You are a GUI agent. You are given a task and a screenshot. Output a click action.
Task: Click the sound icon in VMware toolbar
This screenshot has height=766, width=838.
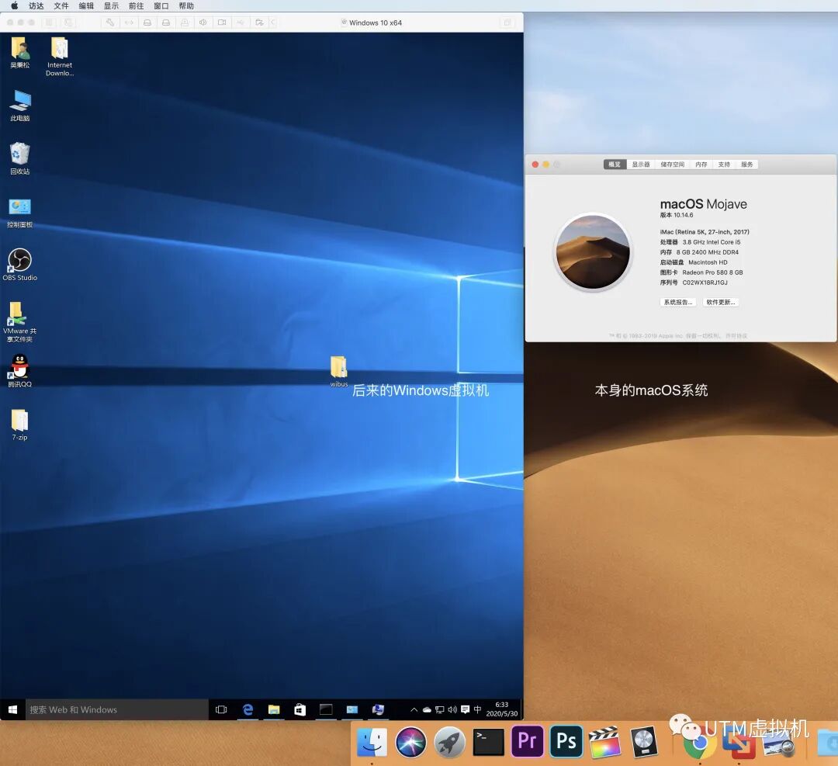[203, 23]
